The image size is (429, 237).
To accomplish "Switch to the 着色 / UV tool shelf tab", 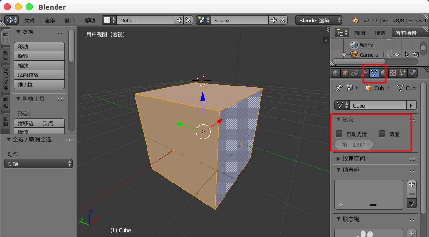I will coord(5,79).
